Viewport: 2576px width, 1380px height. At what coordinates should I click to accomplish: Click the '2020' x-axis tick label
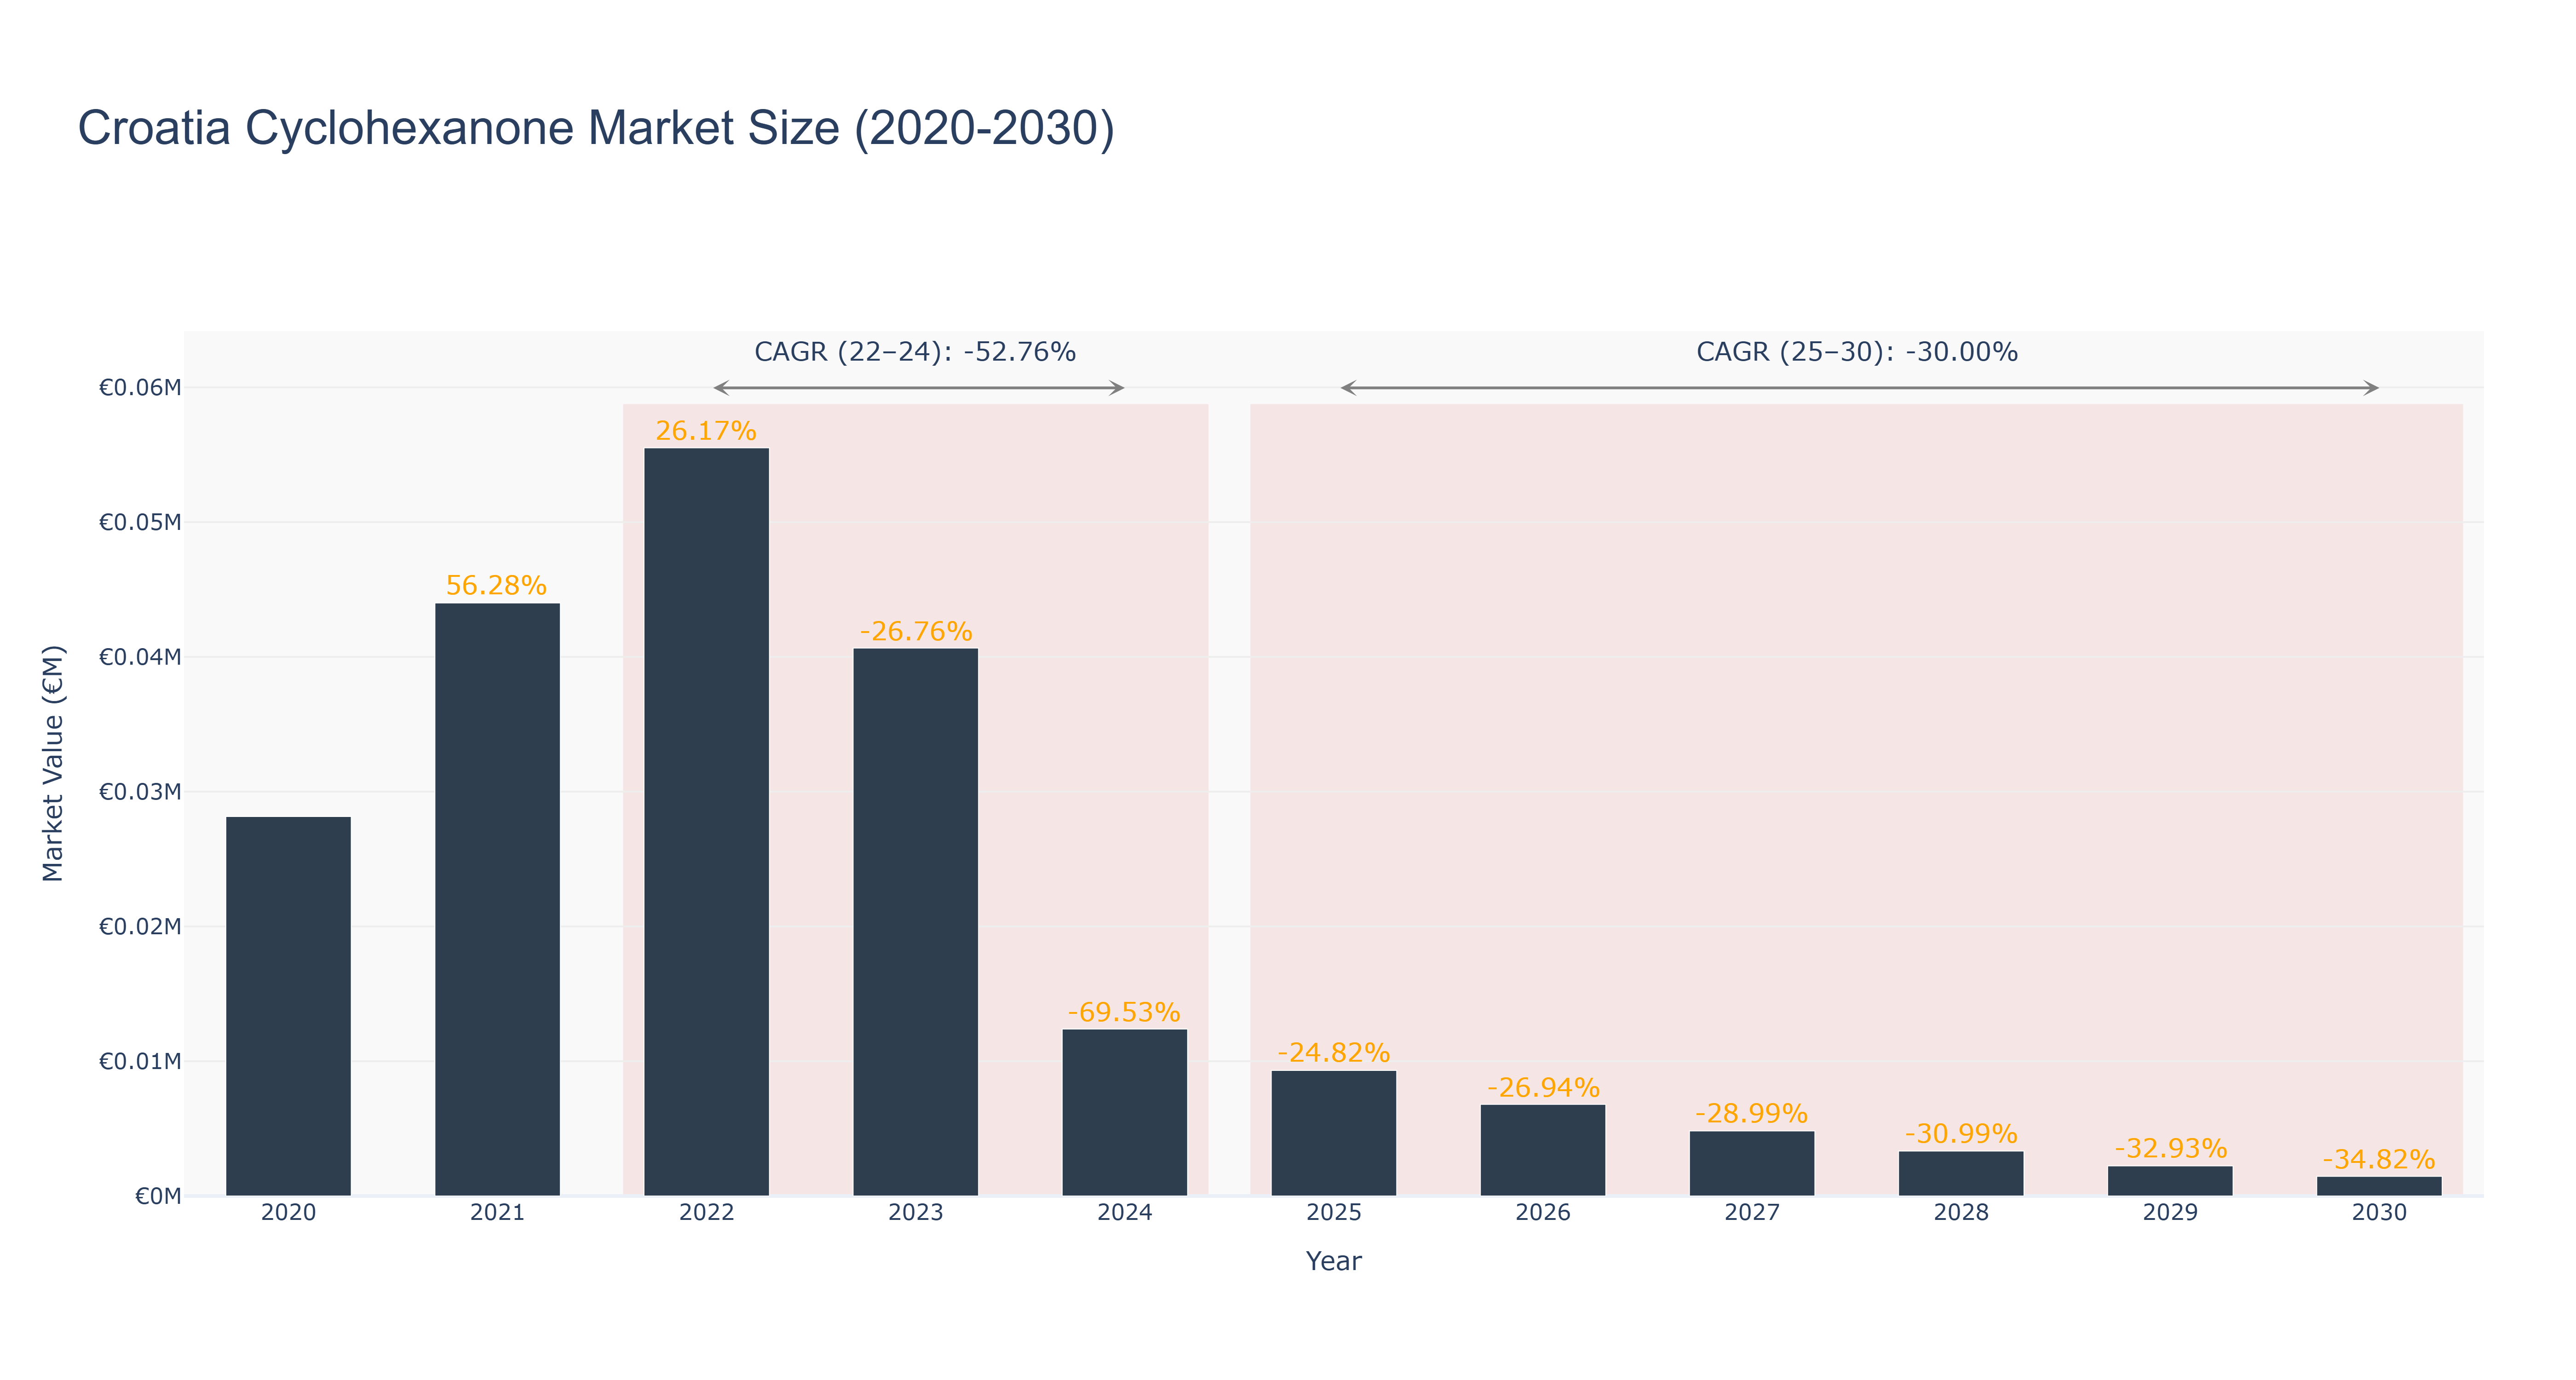[288, 1212]
